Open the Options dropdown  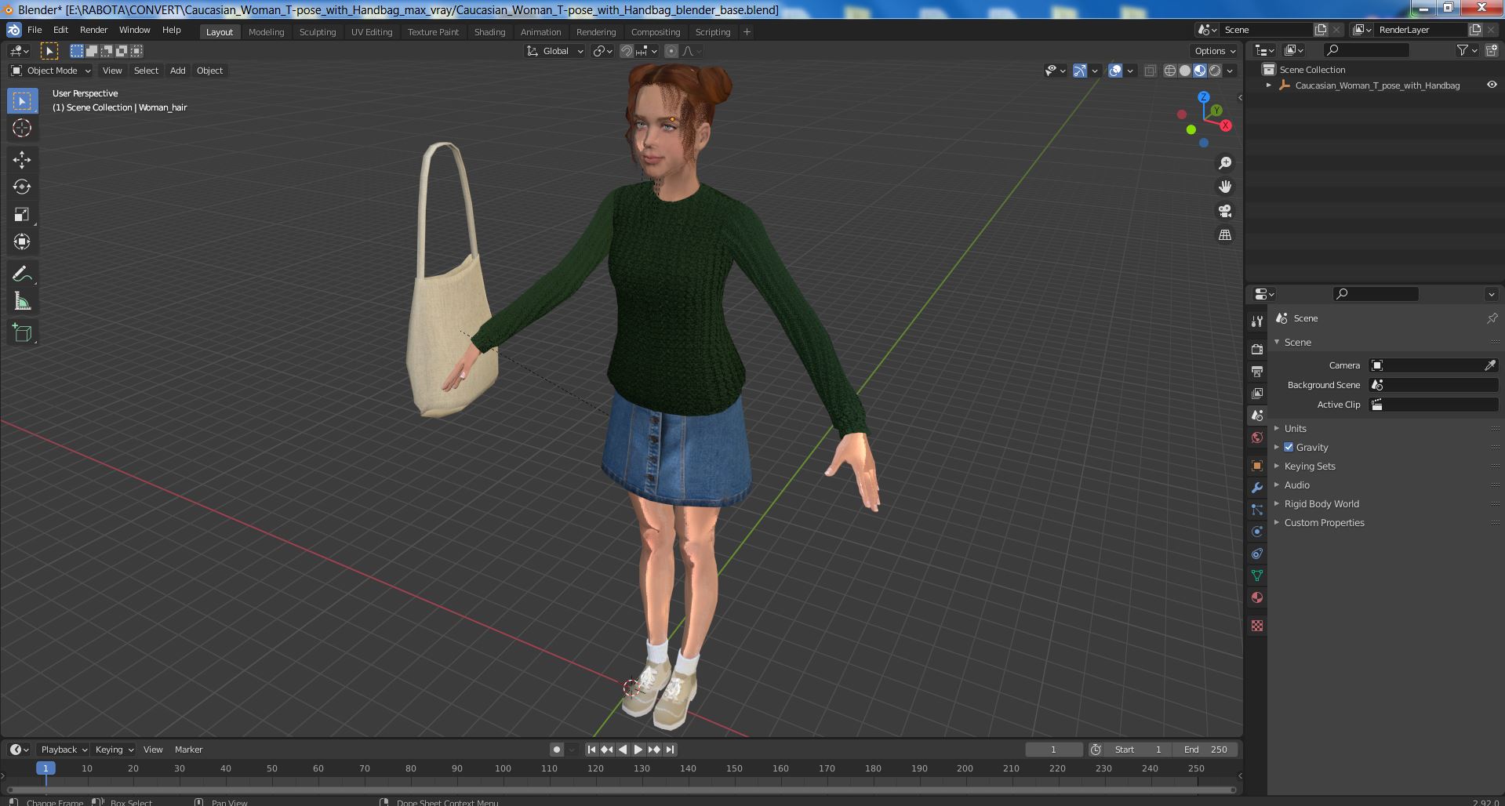1215,51
